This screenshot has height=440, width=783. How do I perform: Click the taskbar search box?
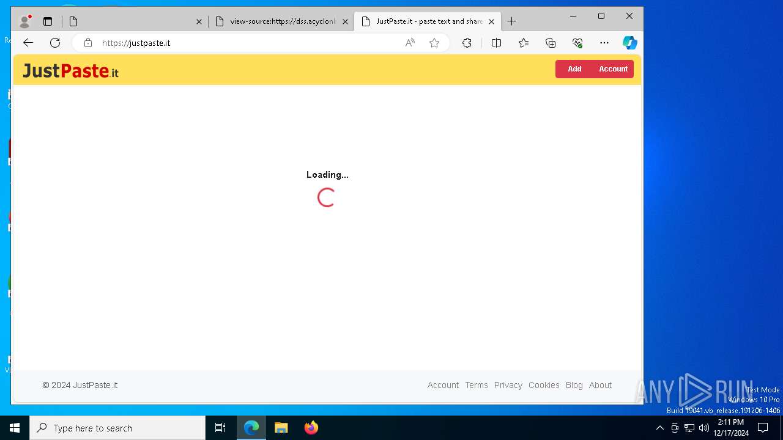click(117, 428)
